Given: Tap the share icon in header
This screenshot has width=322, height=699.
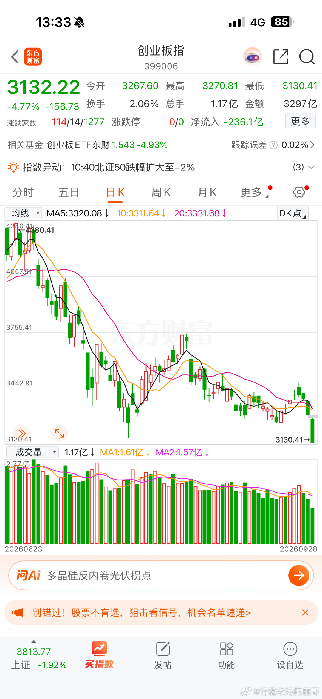Looking at the screenshot, I should pos(281,57).
